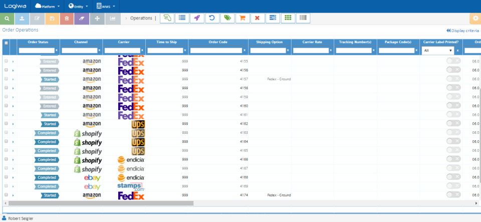Click the rocket icon in Operations toolbar
481x222 pixels.
pyautogui.click(x=197, y=18)
